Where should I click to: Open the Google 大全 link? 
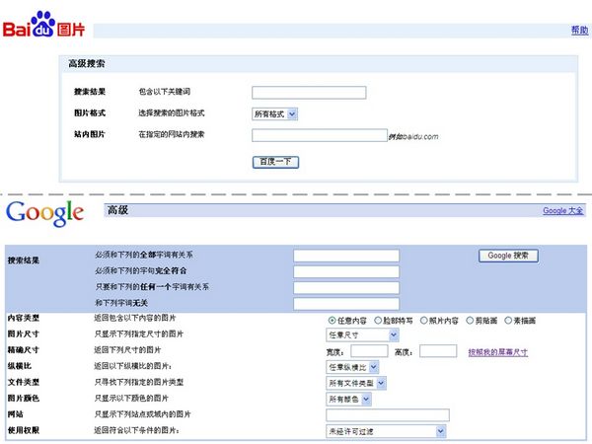563,211
